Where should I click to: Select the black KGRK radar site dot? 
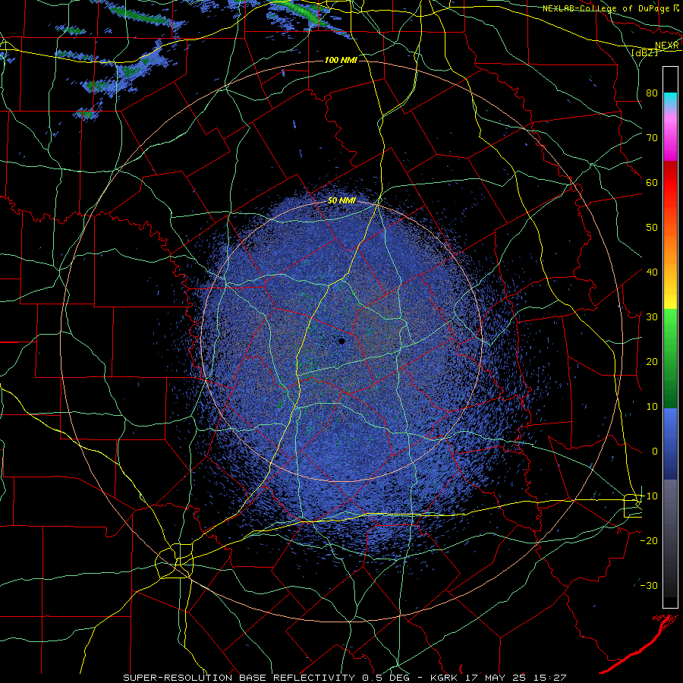[x=341, y=341]
